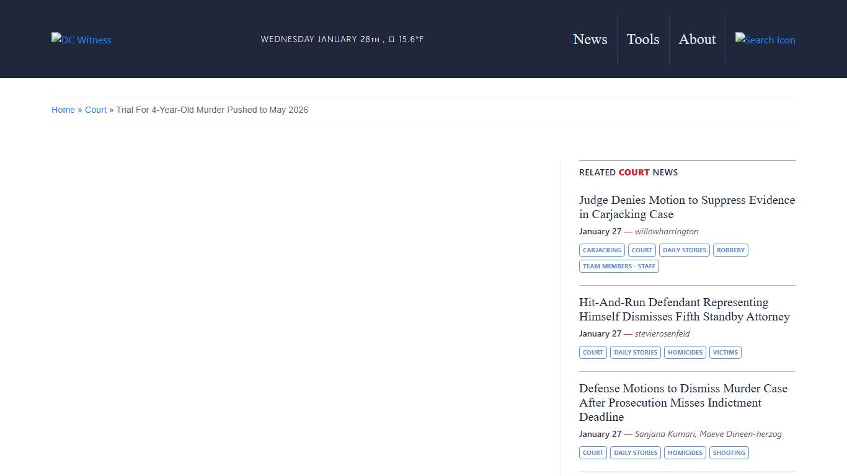Open the About menu
This screenshot has height=476, width=847.
[697, 39]
